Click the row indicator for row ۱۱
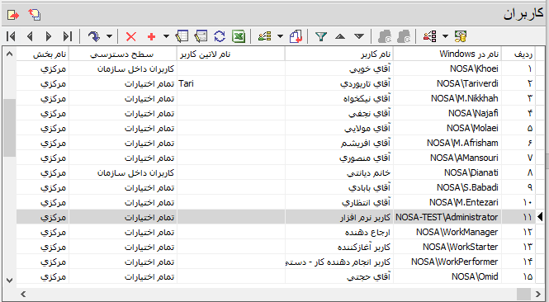Viewport: 549px width, 302px height. click(540, 217)
